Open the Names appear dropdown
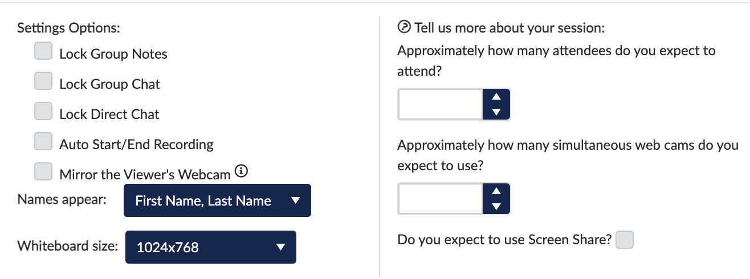 pyautogui.click(x=217, y=200)
